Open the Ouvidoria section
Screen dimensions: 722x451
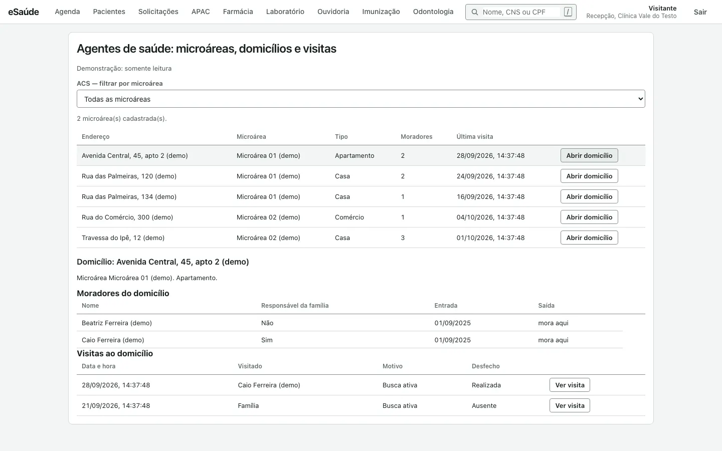333,12
